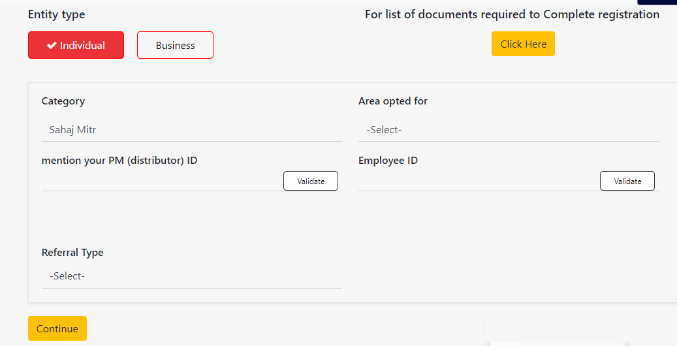677x346 pixels.
Task: Click the Employee ID label text
Action: [x=388, y=161]
